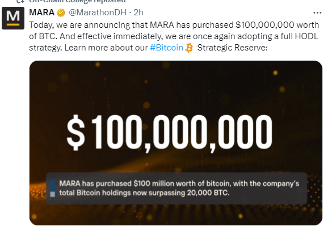
Task: Click the MARA display name
Action: click(42, 12)
